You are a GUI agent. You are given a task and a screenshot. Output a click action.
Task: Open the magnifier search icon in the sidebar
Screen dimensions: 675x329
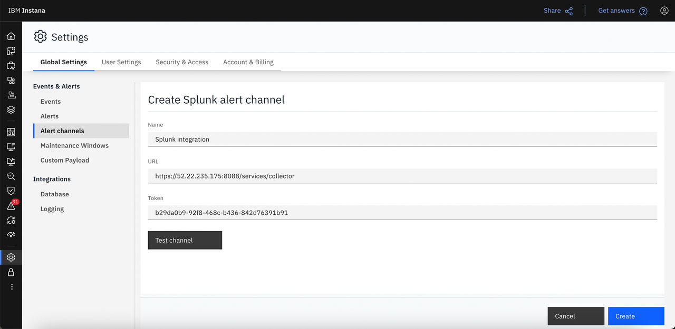click(x=11, y=176)
